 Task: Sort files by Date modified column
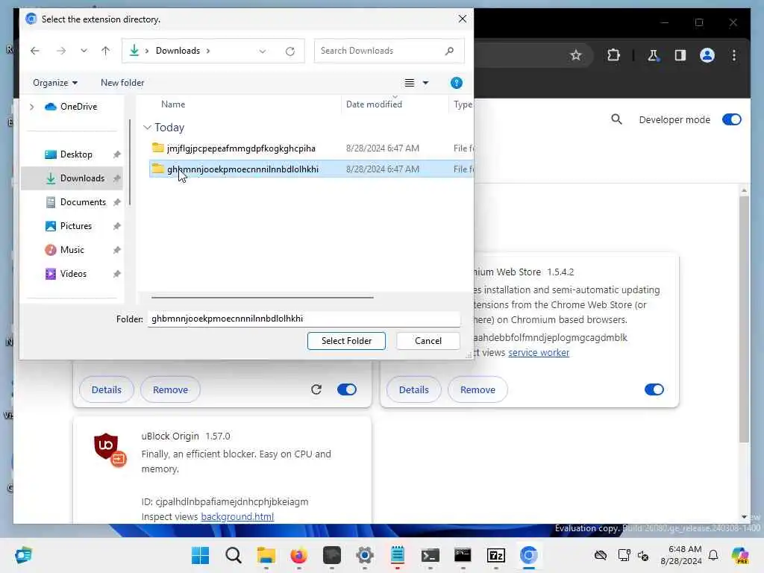pos(374,104)
